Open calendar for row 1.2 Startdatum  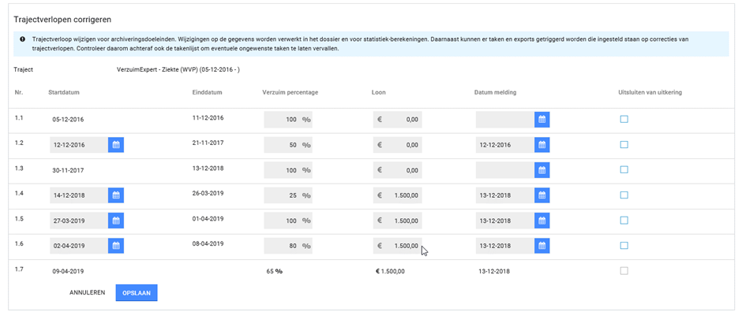(116, 145)
